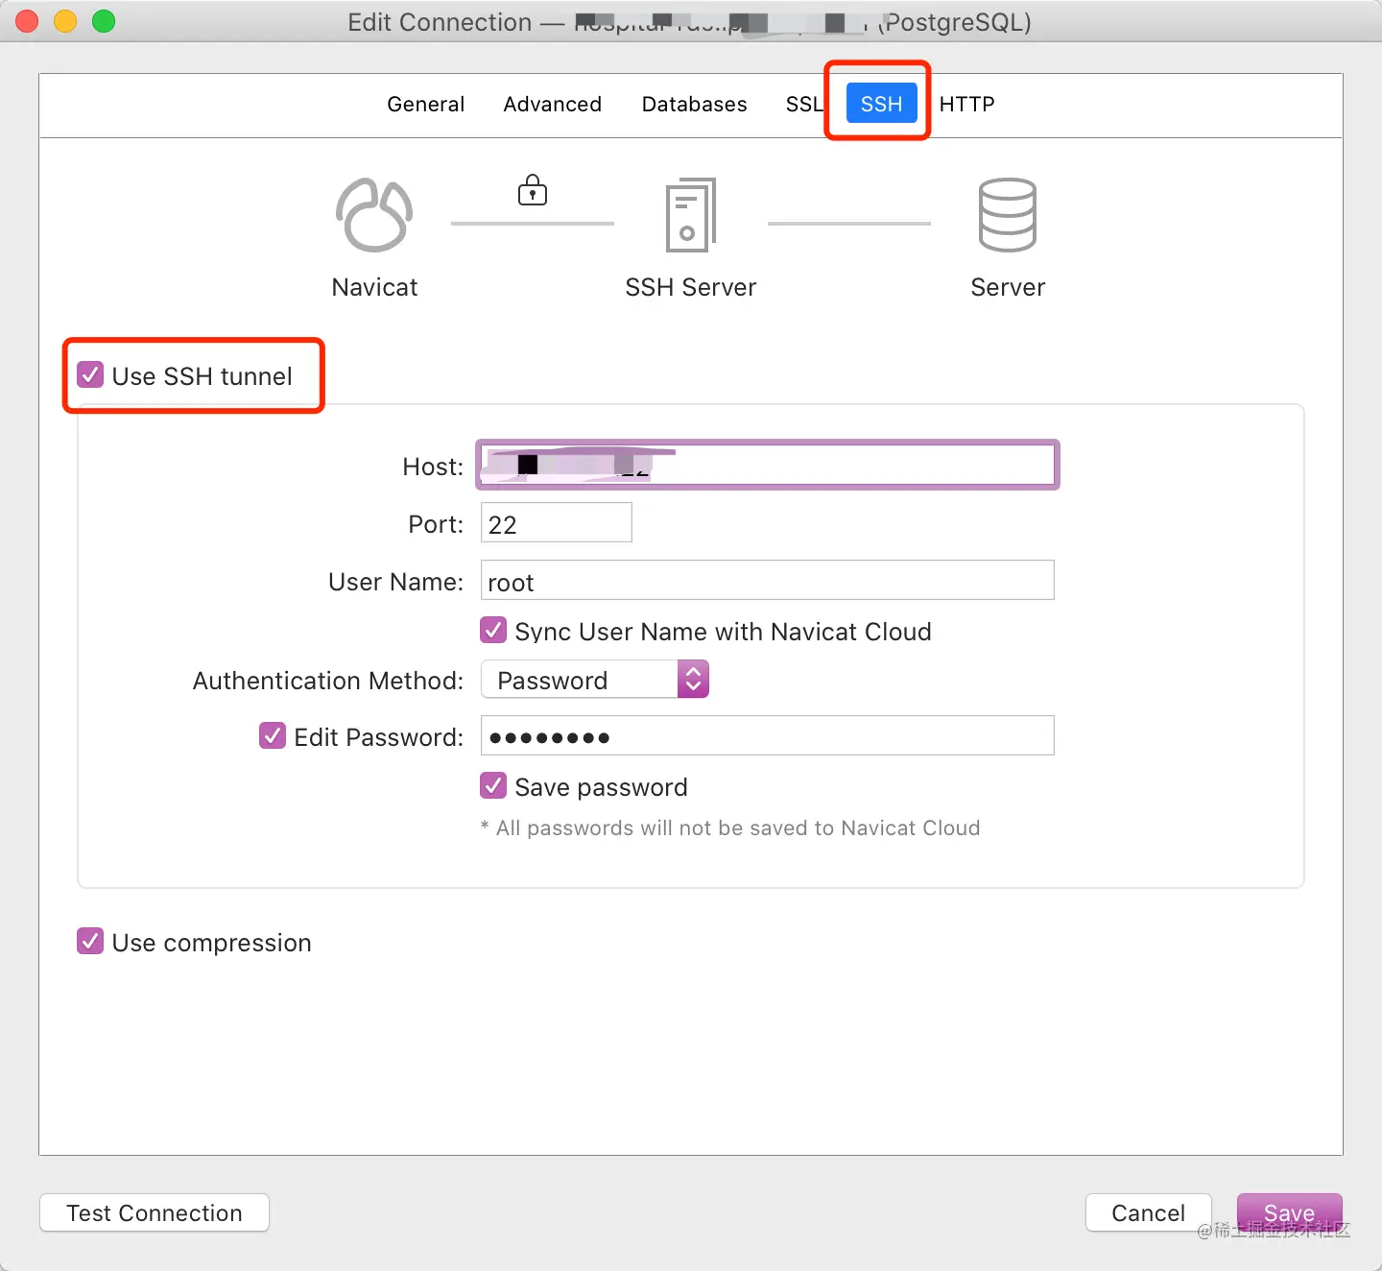Switch to the General tab
The height and width of the screenshot is (1271, 1382).
(426, 104)
